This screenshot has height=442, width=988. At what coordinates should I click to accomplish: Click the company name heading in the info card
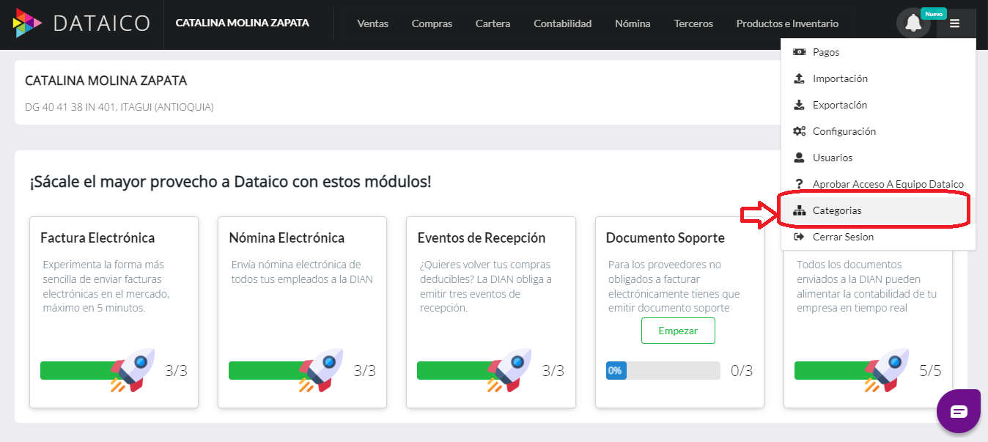pos(106,81)
